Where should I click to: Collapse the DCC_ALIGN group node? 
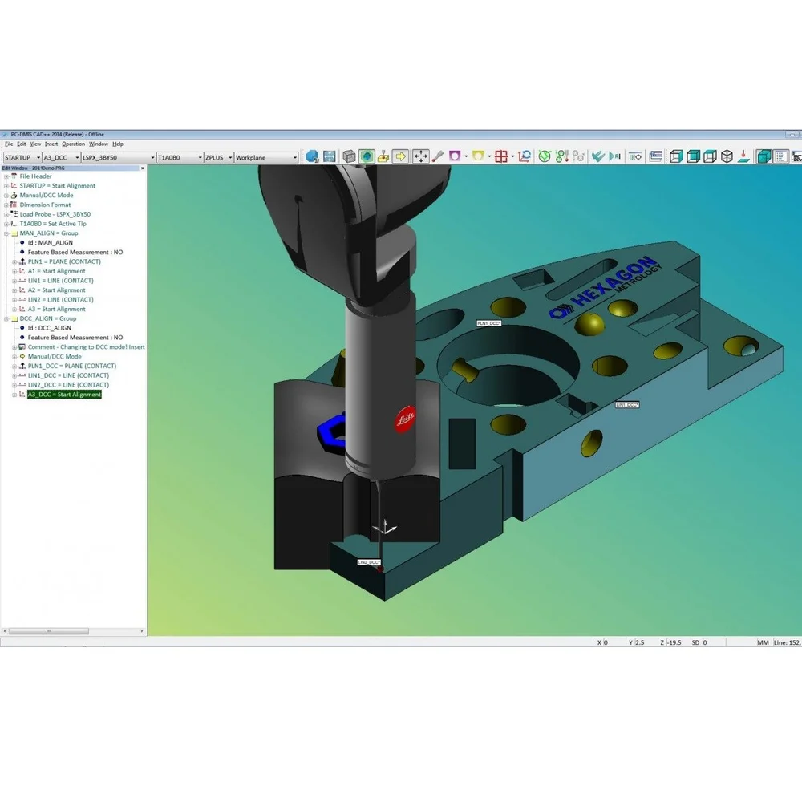(x=6, y=318)
